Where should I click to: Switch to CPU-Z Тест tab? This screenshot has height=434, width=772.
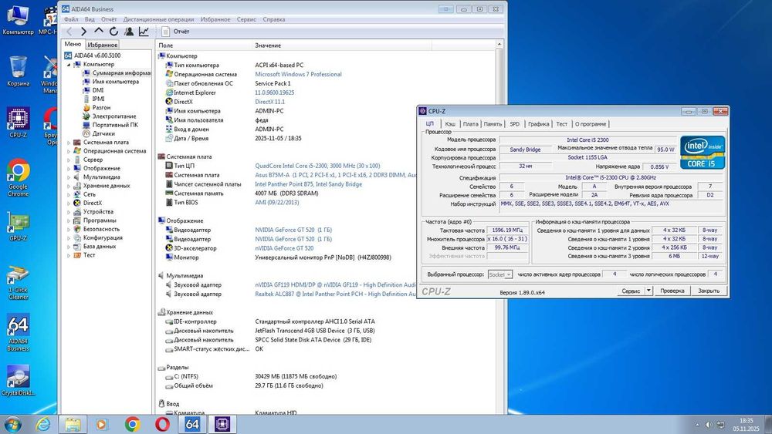(x=562, y=124)
